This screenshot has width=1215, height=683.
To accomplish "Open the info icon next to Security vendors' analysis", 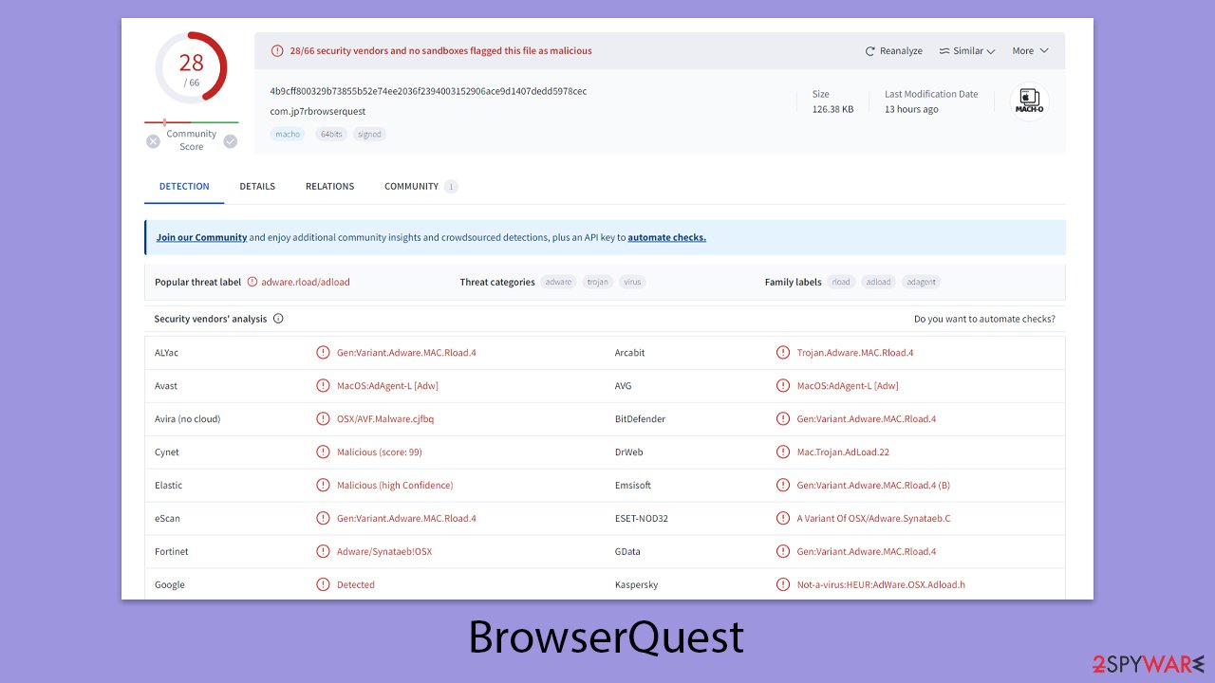I will click(x=277, y=319).
